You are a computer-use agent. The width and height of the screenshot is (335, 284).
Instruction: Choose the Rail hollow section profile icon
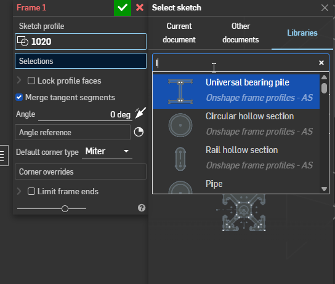[180, 159]
